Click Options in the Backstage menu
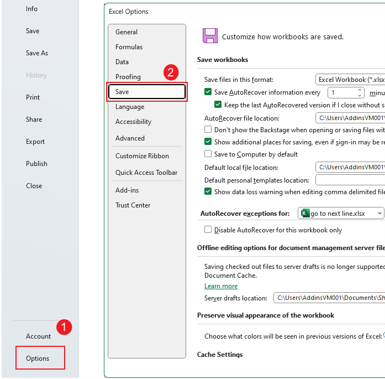Viewport: 385px width, 379px height. (38, 358)
